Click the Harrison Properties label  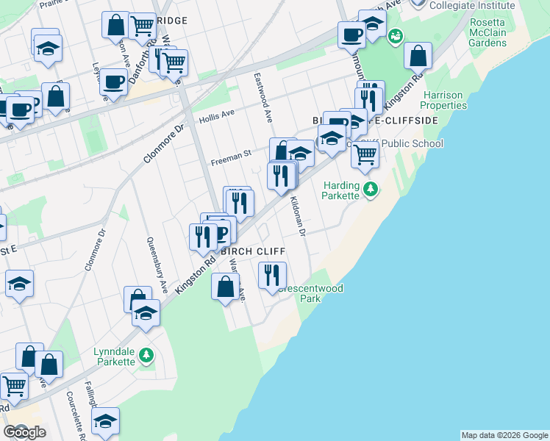443,100
